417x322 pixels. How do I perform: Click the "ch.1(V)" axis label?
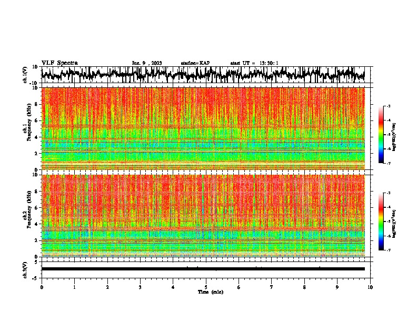point(25,75)
